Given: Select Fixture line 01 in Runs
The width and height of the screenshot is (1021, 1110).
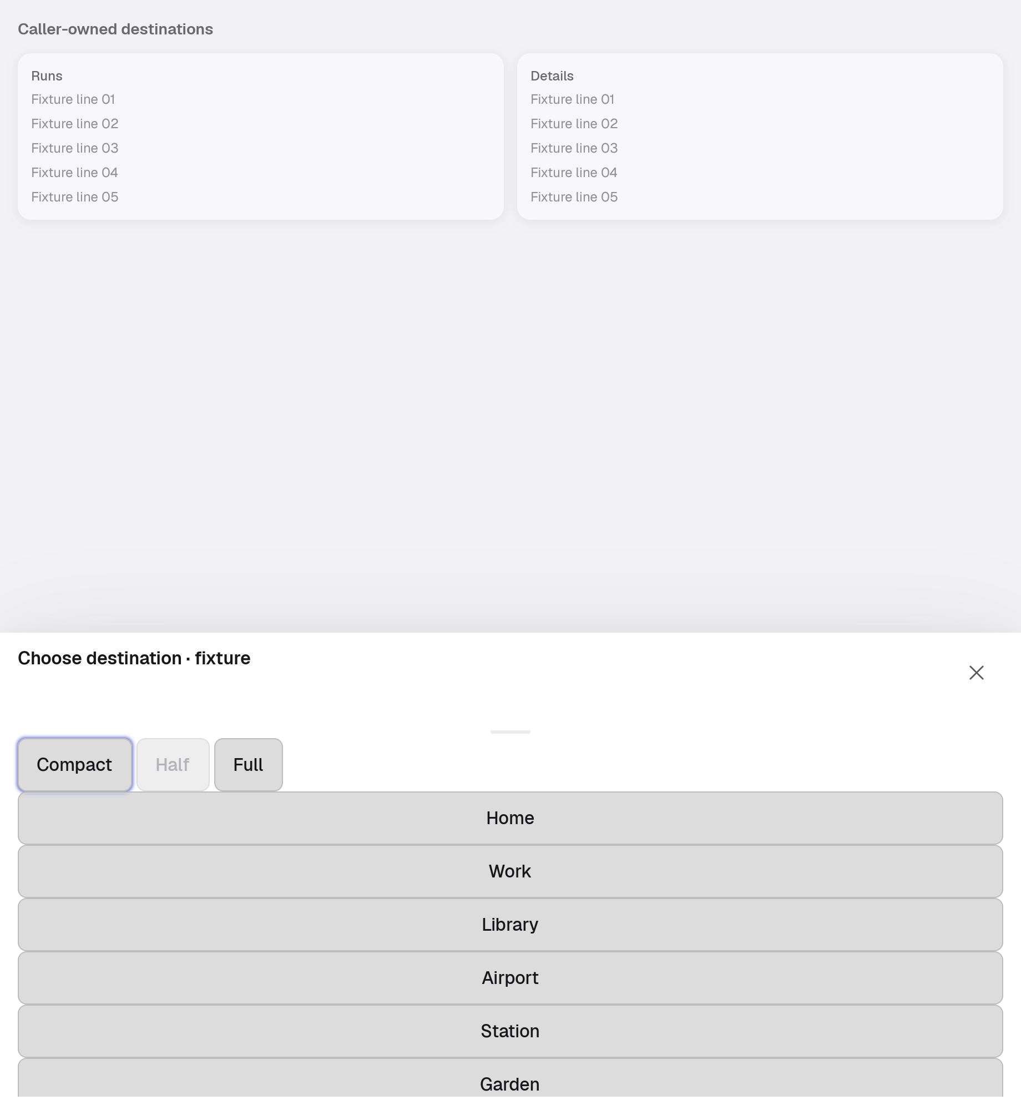Looking at the screenshot, I should [73, 99].
